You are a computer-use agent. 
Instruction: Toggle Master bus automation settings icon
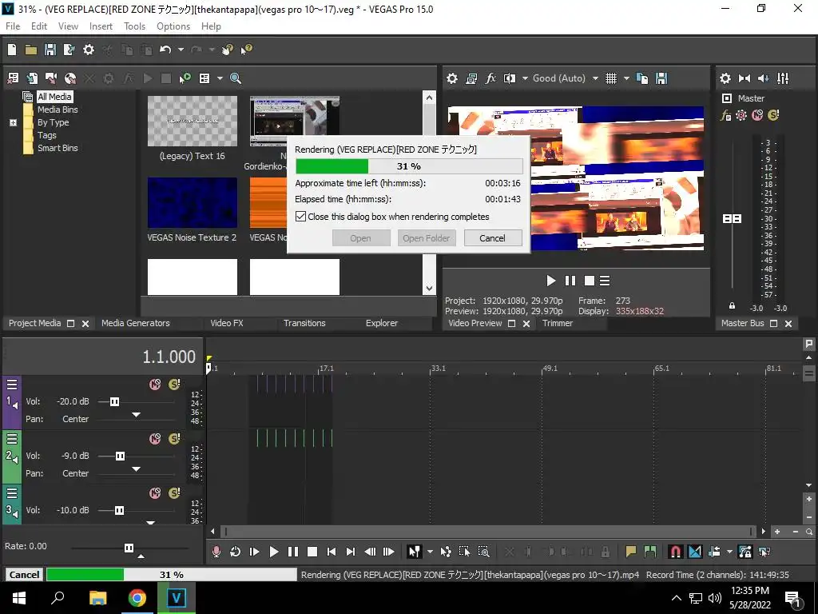point(741,115)
